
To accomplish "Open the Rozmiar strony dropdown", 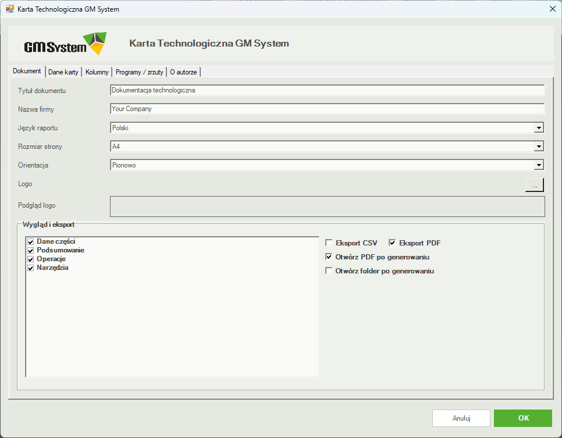I will point(539,146).
